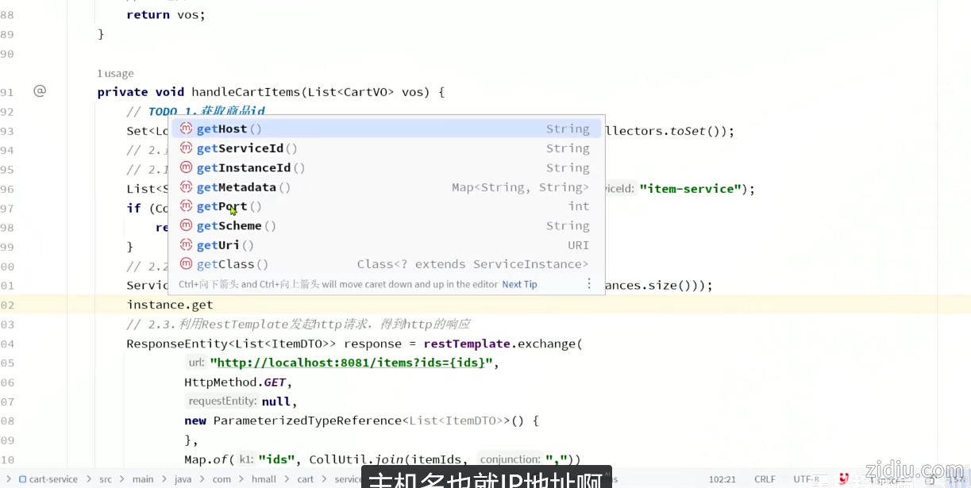Click the method icon beside getMetadata()

(x=186, y=187)
